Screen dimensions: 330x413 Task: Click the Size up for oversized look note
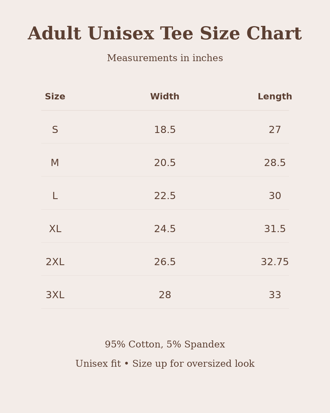(193, 364)
